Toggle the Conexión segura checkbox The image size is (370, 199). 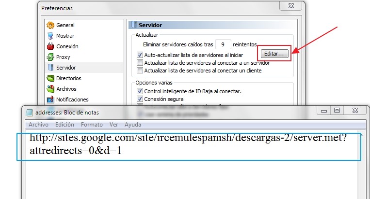tap(140, 99)
